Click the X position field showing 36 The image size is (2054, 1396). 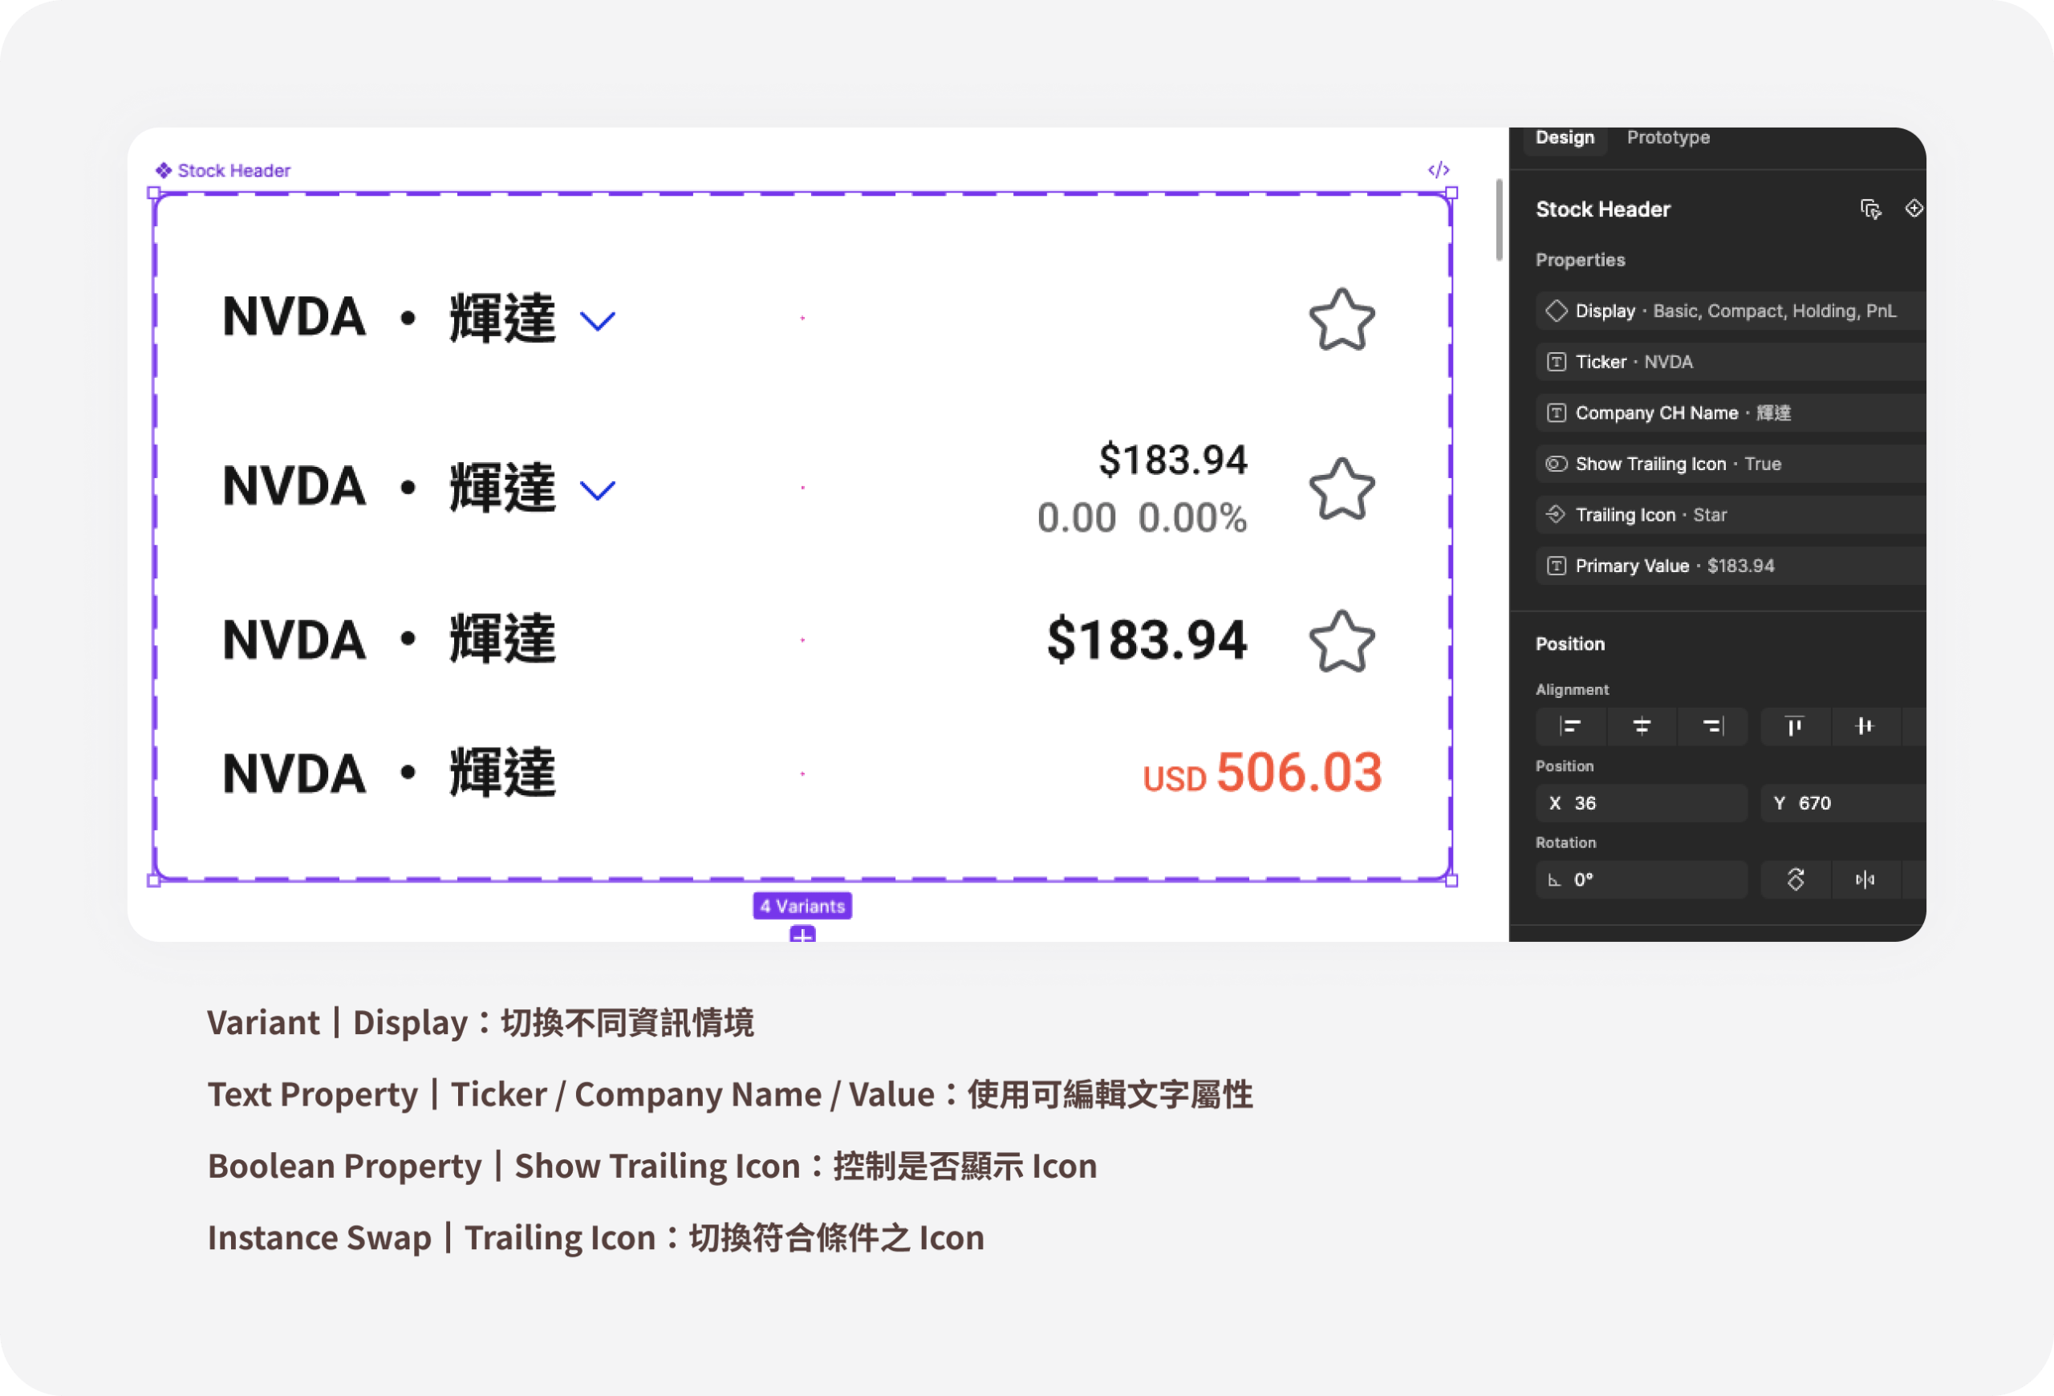tap(1642, 803)
